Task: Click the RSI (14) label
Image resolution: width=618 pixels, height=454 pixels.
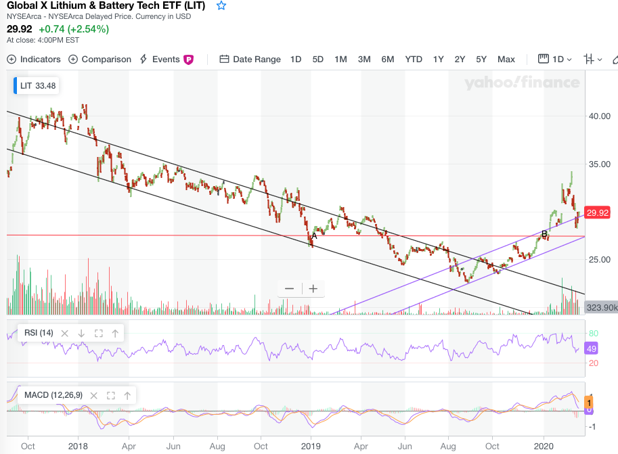Action: (x=39, y=333)
